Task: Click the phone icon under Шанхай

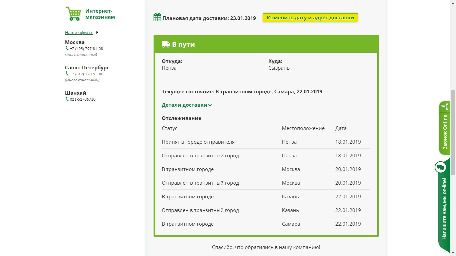Action: click(x=67, y=99)
